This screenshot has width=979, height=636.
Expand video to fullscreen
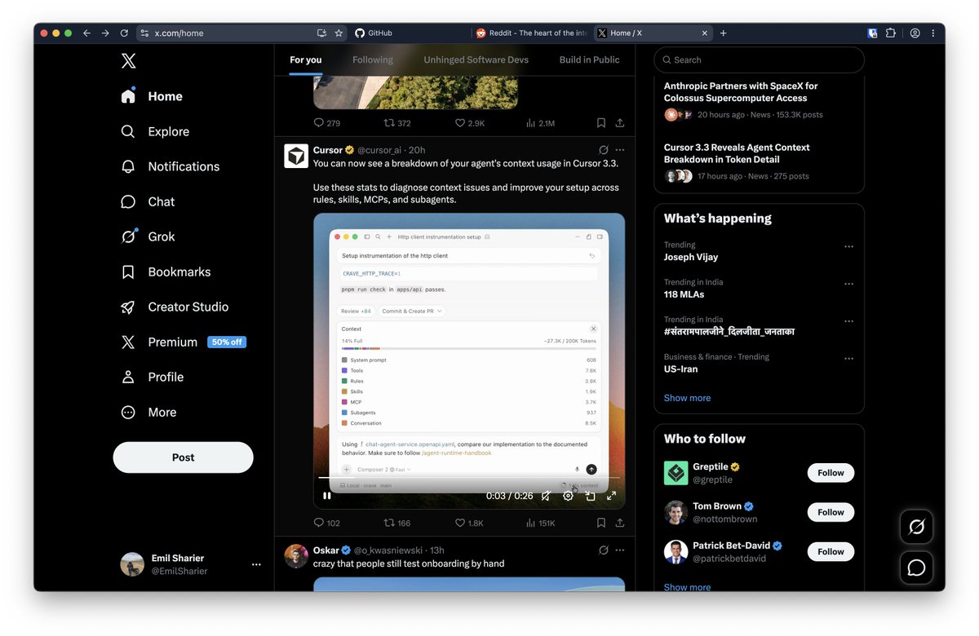coord(611,496)
